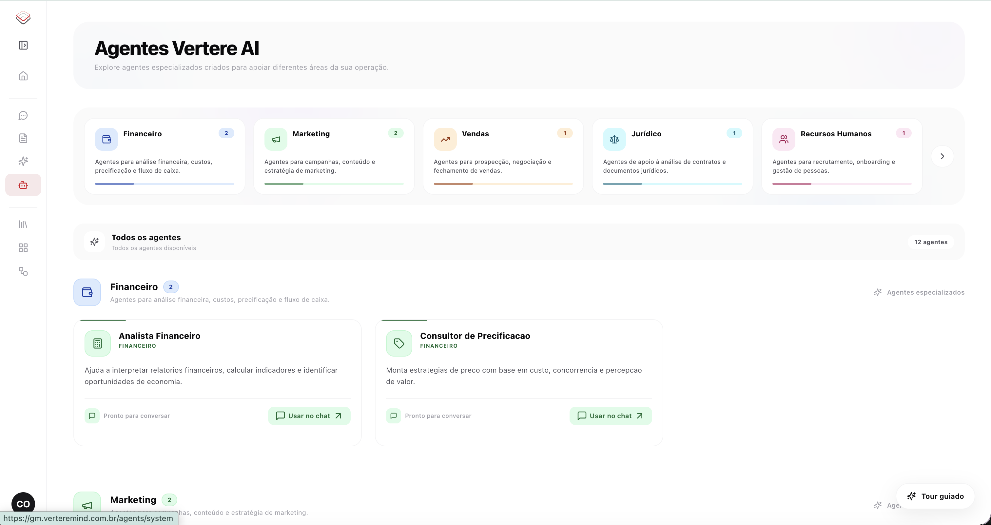Viewport: 991px width, 525px height.
Task: Click the megaphone icon on Marketing category card
Action: pos(276,139)
